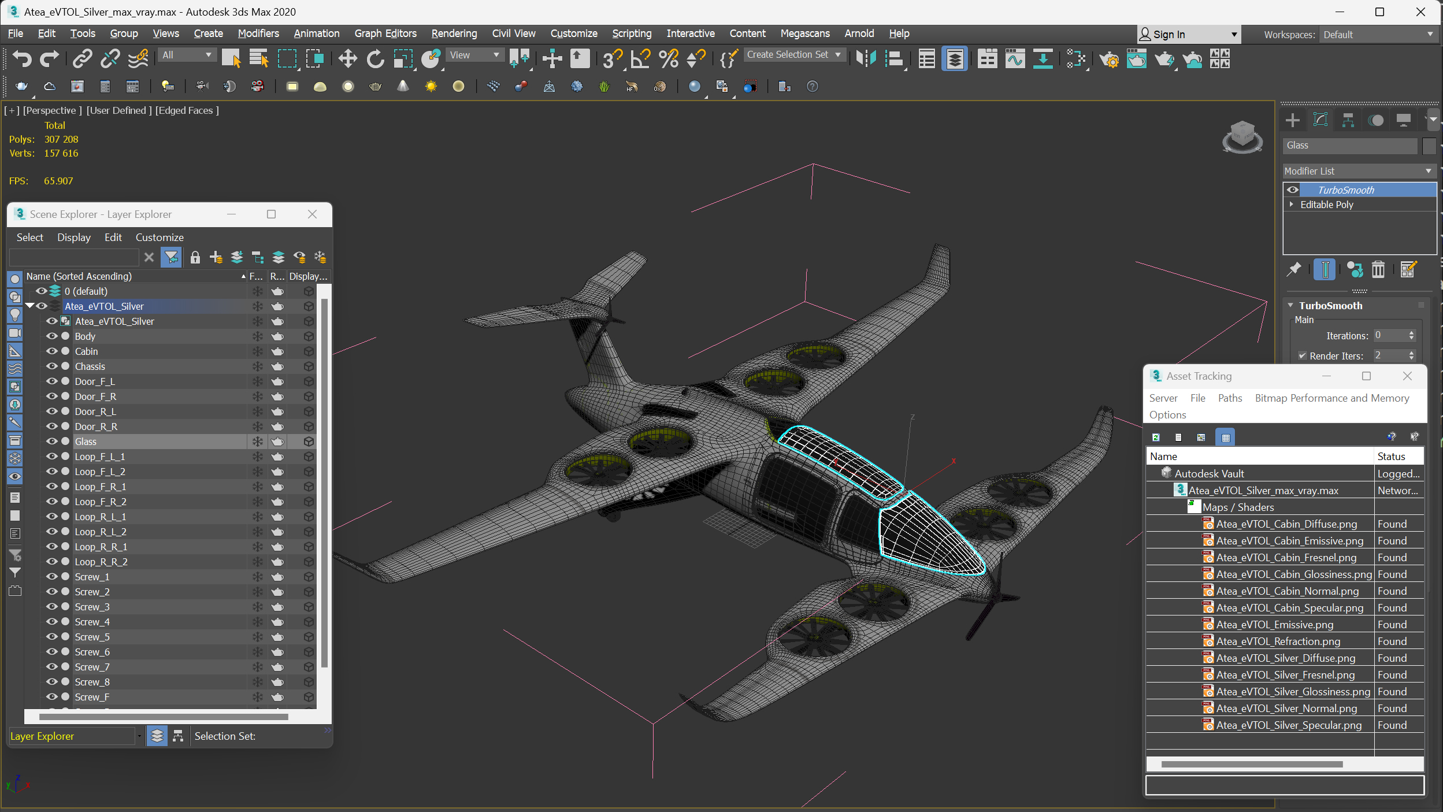Open the selection filter All dropdown
The width and height of the screenshot is (1443, 812).
(187, 55)
